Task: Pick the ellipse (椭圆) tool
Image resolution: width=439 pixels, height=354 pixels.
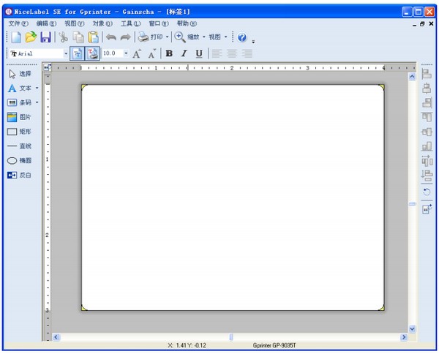Action: 19,161
